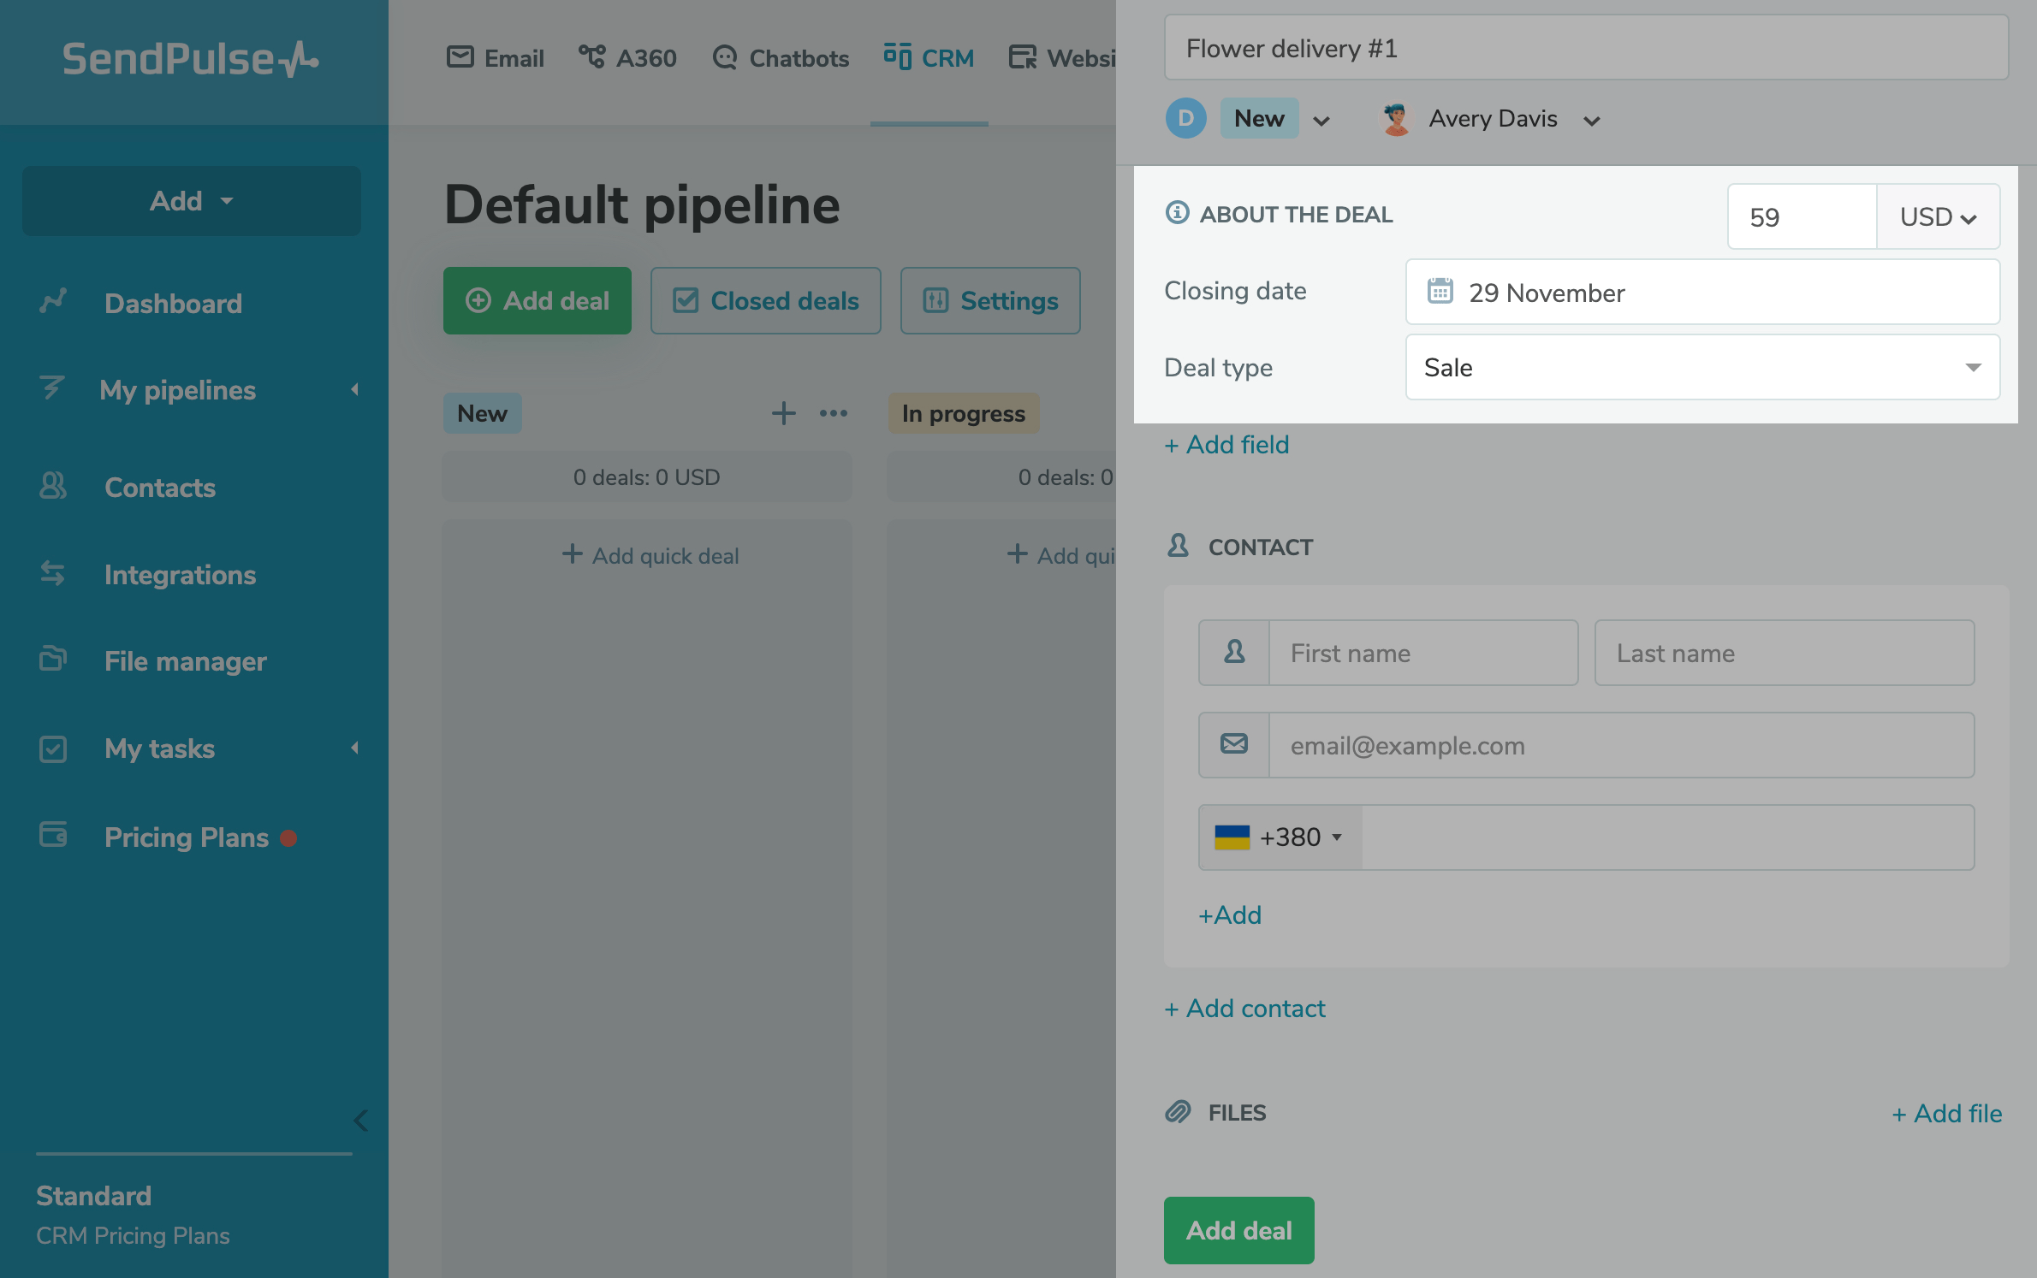2037x1278 pixels.
Task: Click the plus icon on New stage
Action: coord(783,414)
